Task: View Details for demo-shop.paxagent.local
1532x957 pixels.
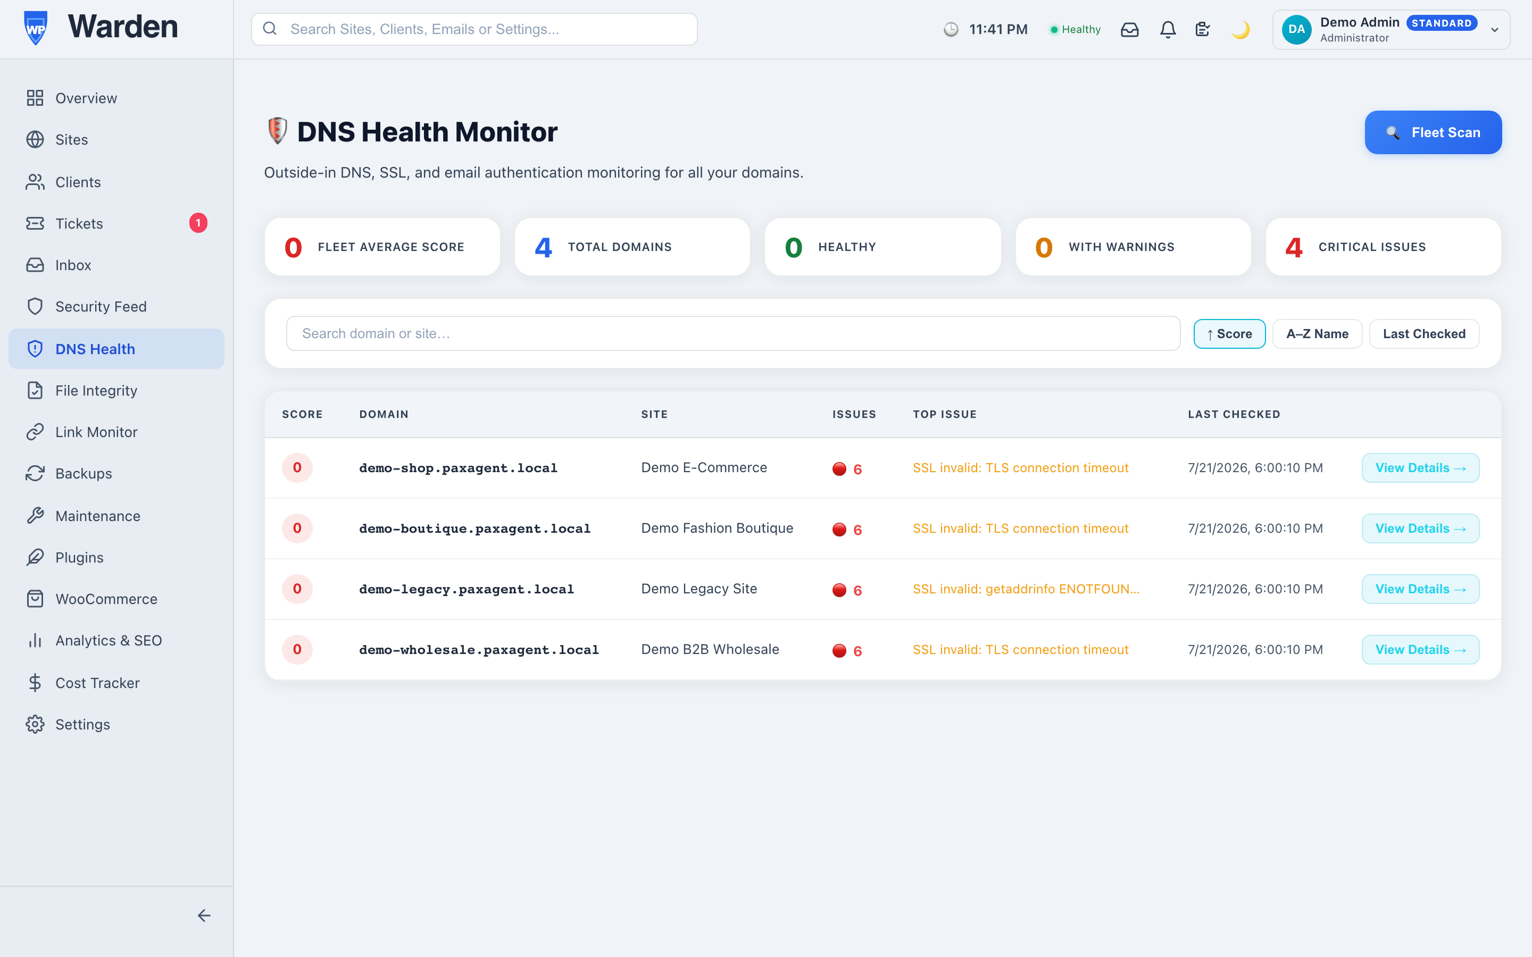Action: coord(1421,468)
